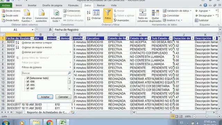Click the Aceptar button
The image size is (222, 125).
point(45,97)
